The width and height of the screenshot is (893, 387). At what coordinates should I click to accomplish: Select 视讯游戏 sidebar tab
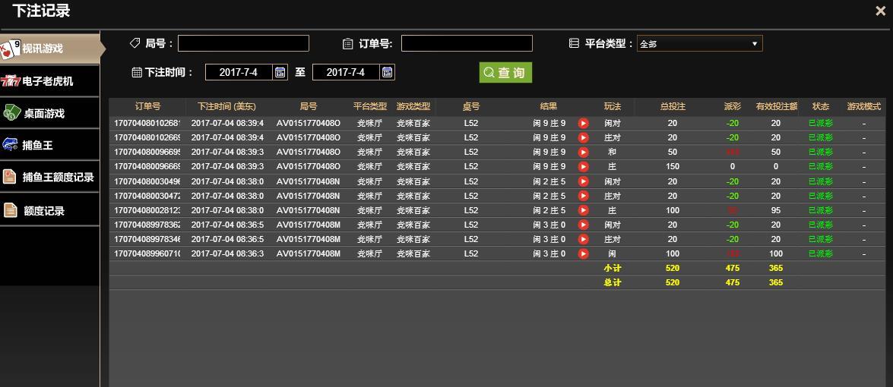coord(49,49)
